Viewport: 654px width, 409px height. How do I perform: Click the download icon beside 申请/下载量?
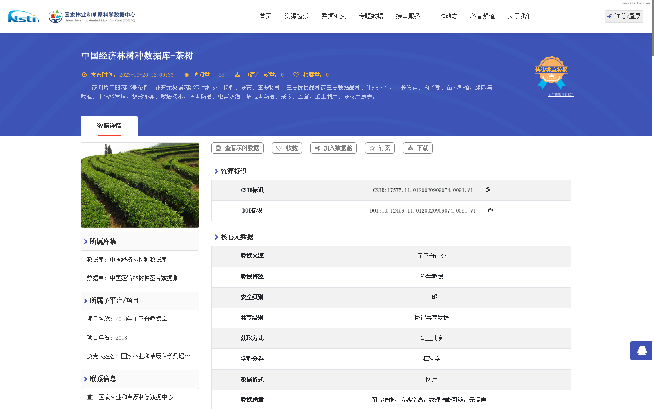point(237,75)
